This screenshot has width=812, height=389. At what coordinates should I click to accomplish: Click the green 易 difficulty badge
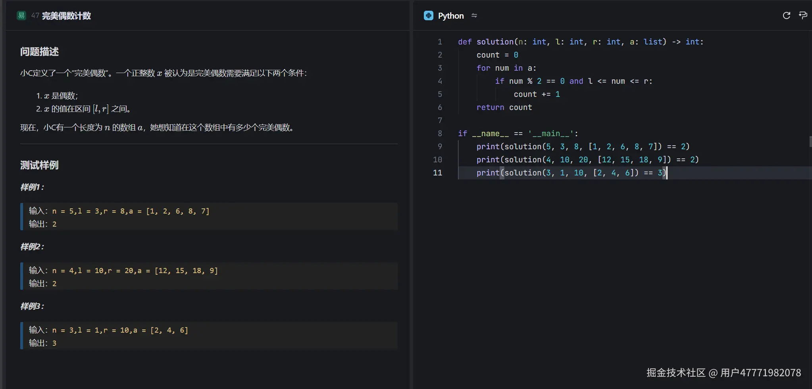click(x=21, y=15)
